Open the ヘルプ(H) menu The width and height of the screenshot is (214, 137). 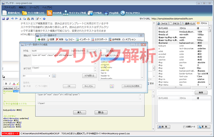47,7
